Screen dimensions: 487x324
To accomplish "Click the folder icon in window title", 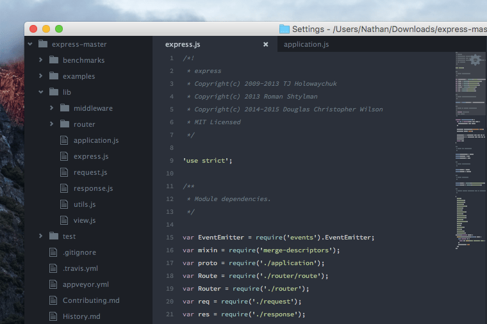I will 284,29.
